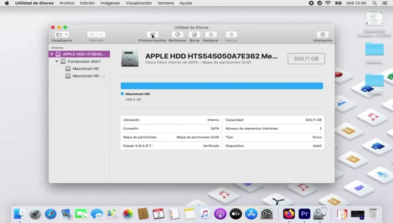The width and height of the screenshot is (393, 223).
Task: Open Maps from the Dock
Action: [112, 214]
